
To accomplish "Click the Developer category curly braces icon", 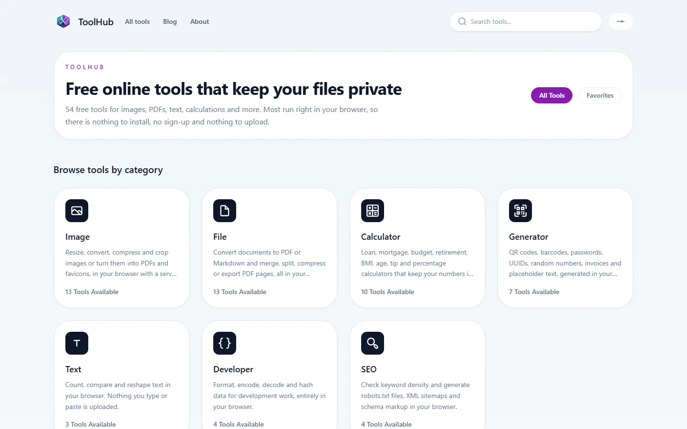I will click(225, 343).
